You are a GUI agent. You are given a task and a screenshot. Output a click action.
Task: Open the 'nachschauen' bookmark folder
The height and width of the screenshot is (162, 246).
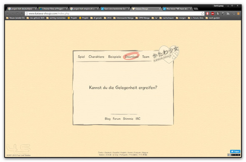pyautogui.click(x=167, y=18)
